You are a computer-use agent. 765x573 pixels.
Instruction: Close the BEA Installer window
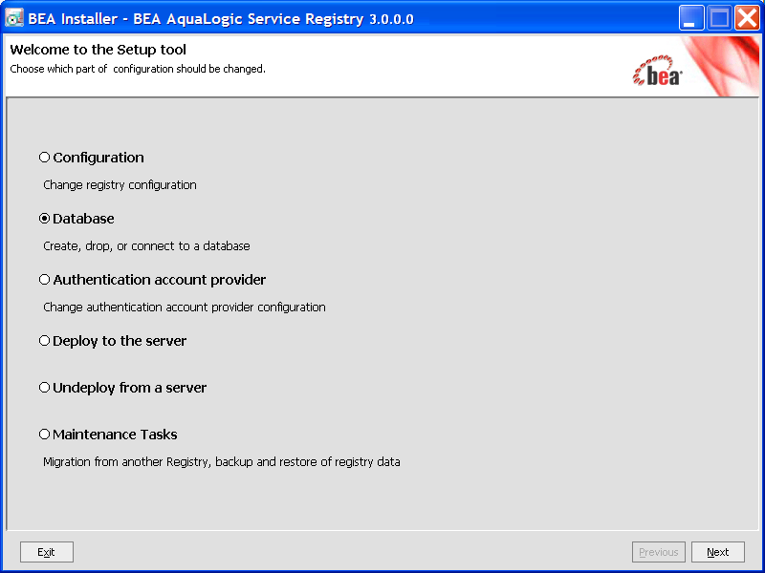pos(747,18)
